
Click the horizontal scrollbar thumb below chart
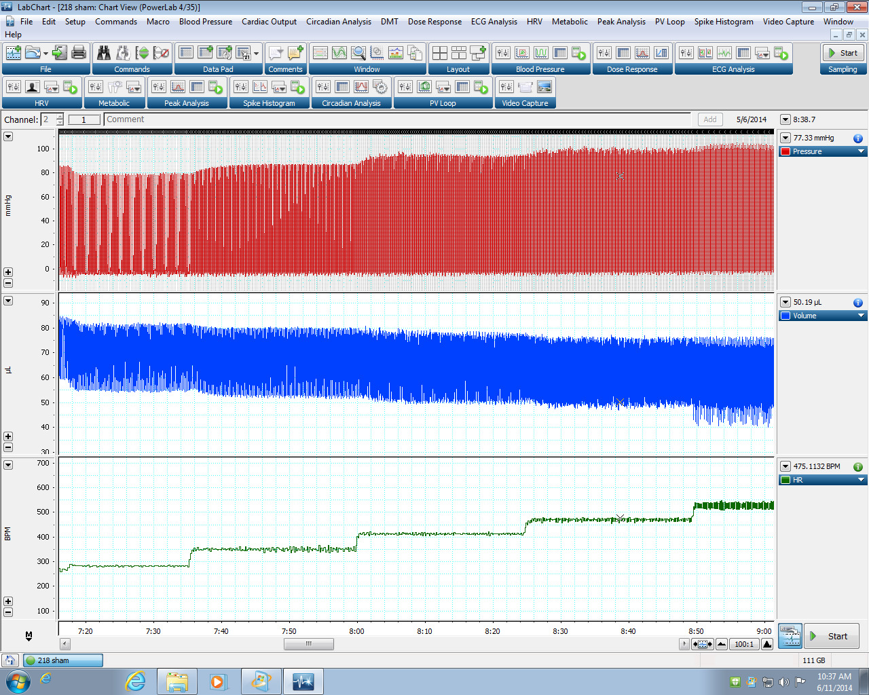(x=308, y=644)
